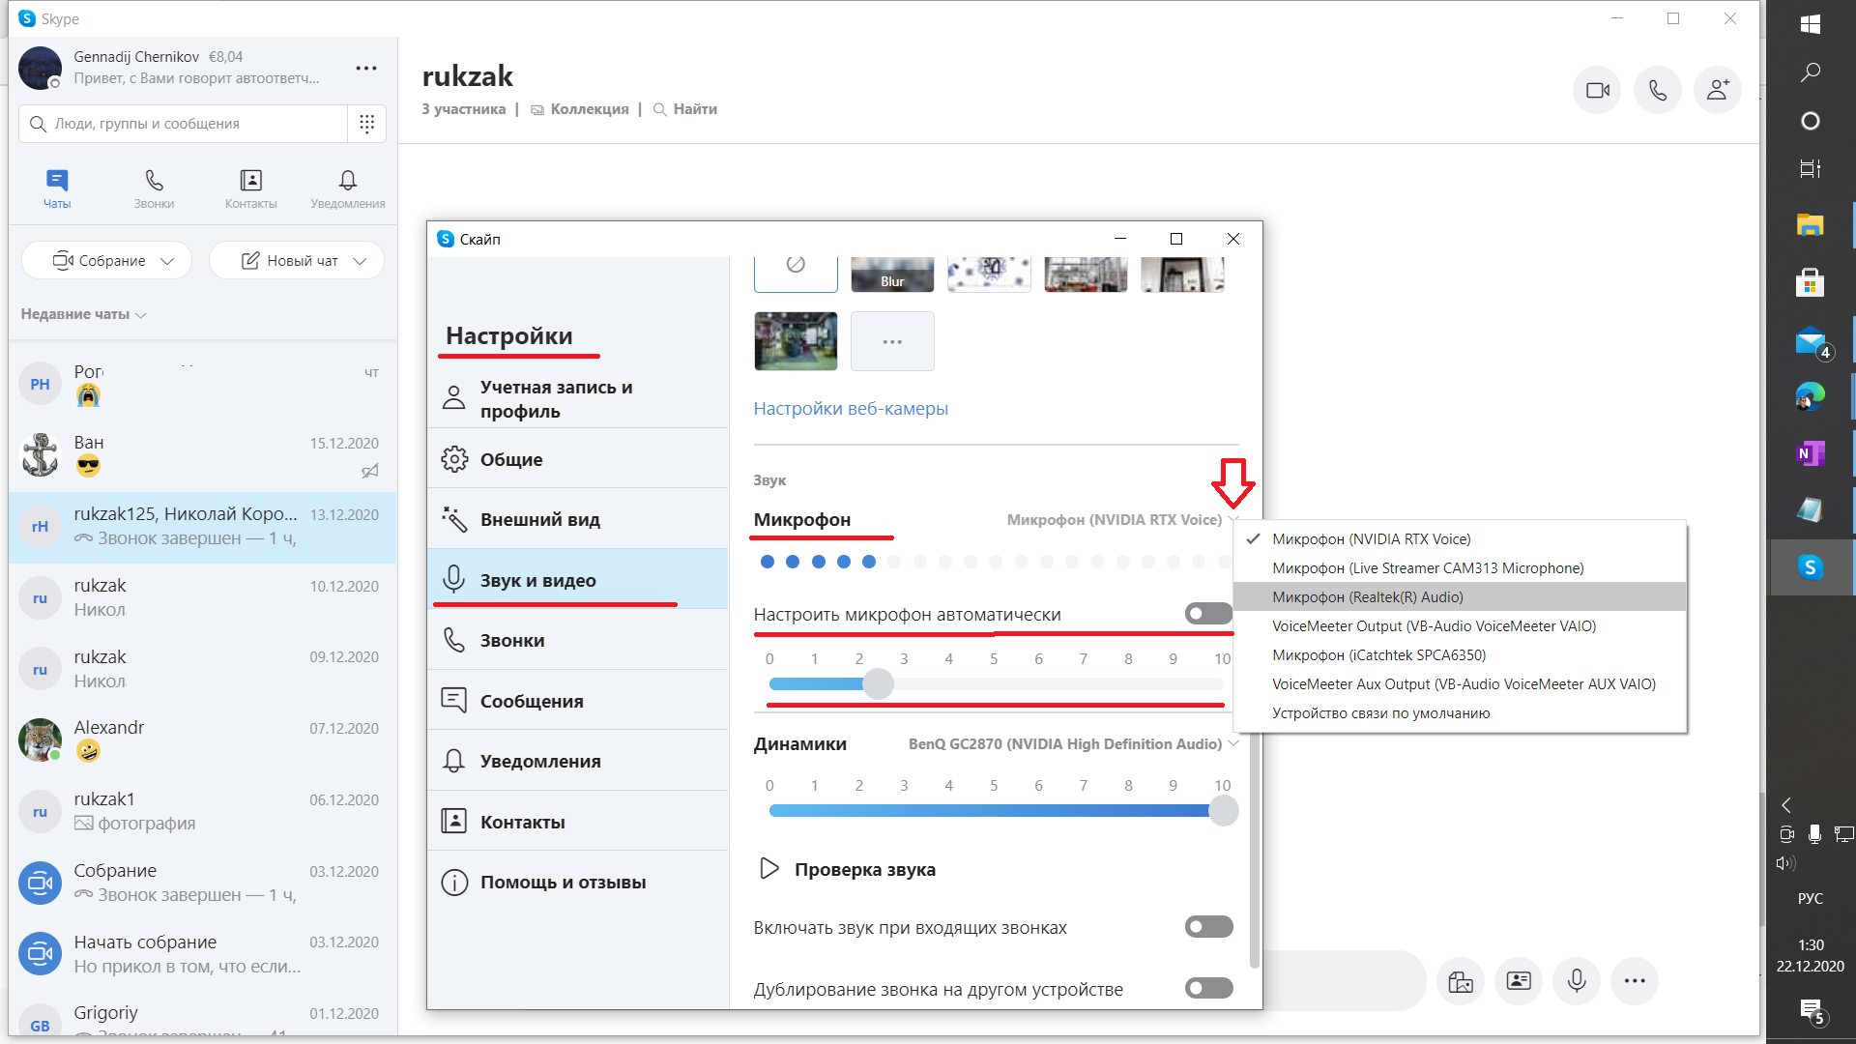1856x1044 pixels.
Task: Open the Чаты tab
Action: pyautogui.click(x=57, y=188)
